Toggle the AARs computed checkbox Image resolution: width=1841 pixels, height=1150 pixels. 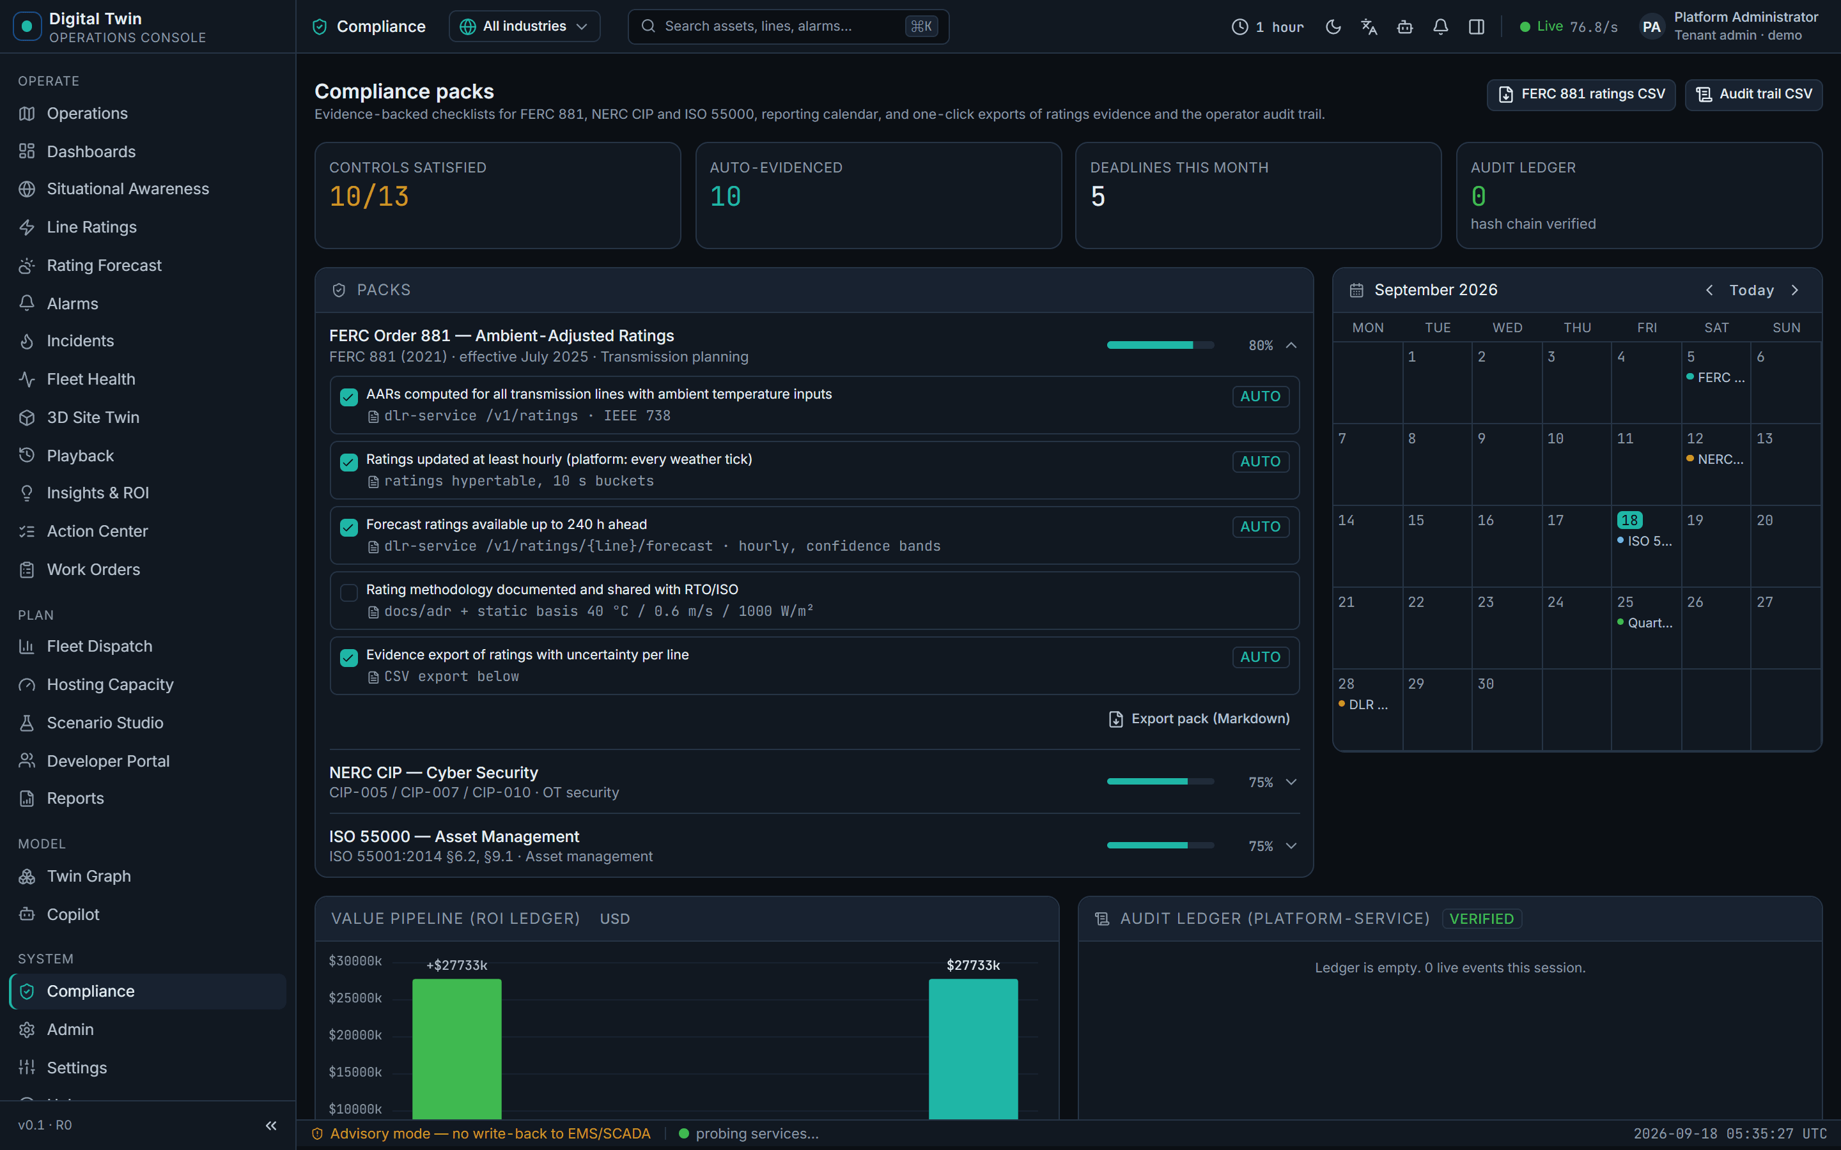348,397
